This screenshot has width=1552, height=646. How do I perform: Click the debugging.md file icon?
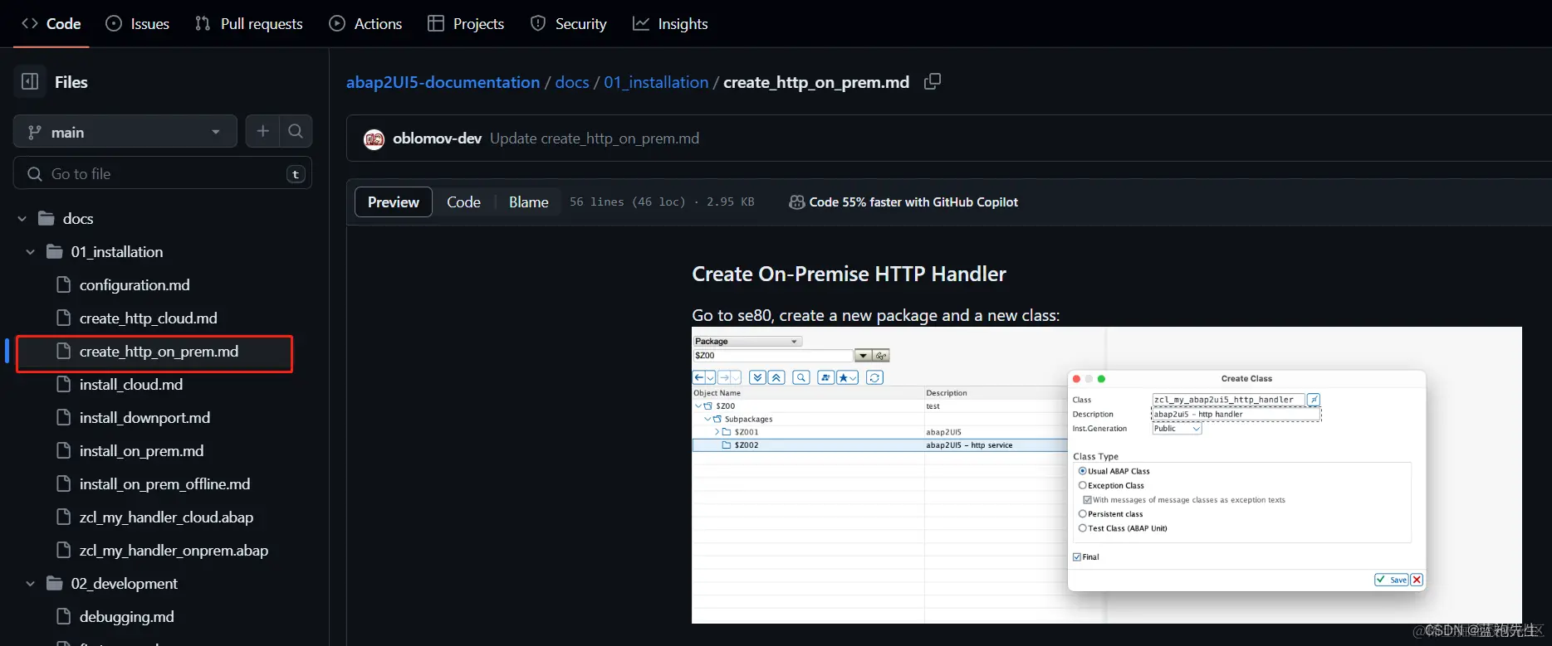(63, 617)
